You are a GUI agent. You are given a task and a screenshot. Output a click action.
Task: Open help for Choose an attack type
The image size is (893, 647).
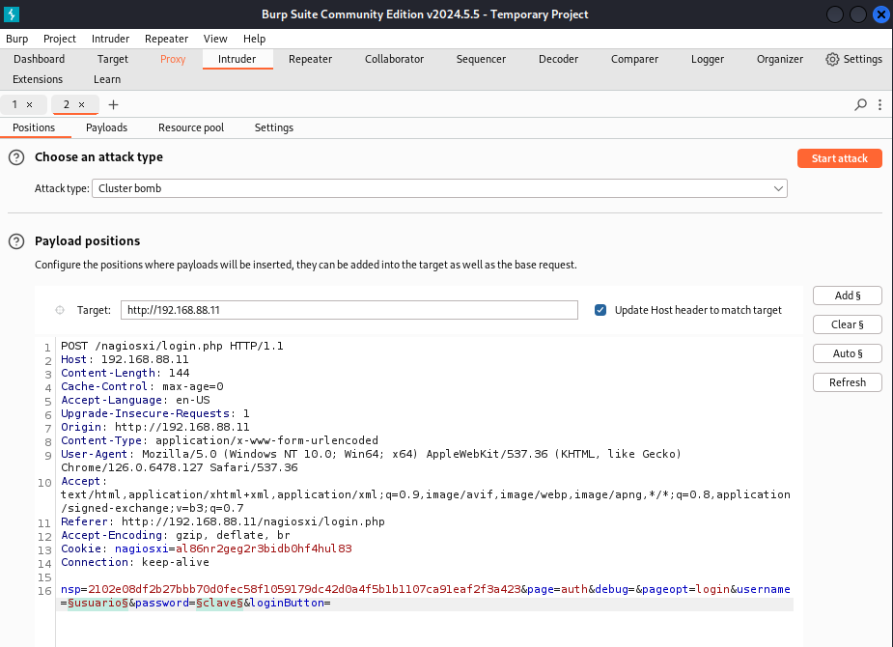pyautogui.click(x=16, y=157)
